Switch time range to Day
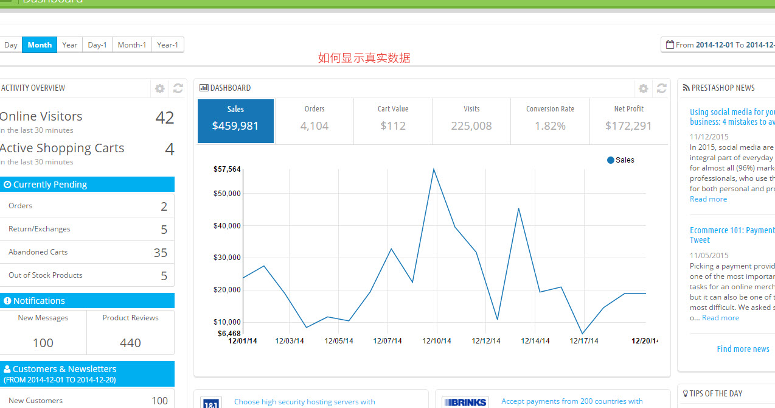The height and width of the screenshot is (408, 775). pyautogui.click(x=11, y=44)
